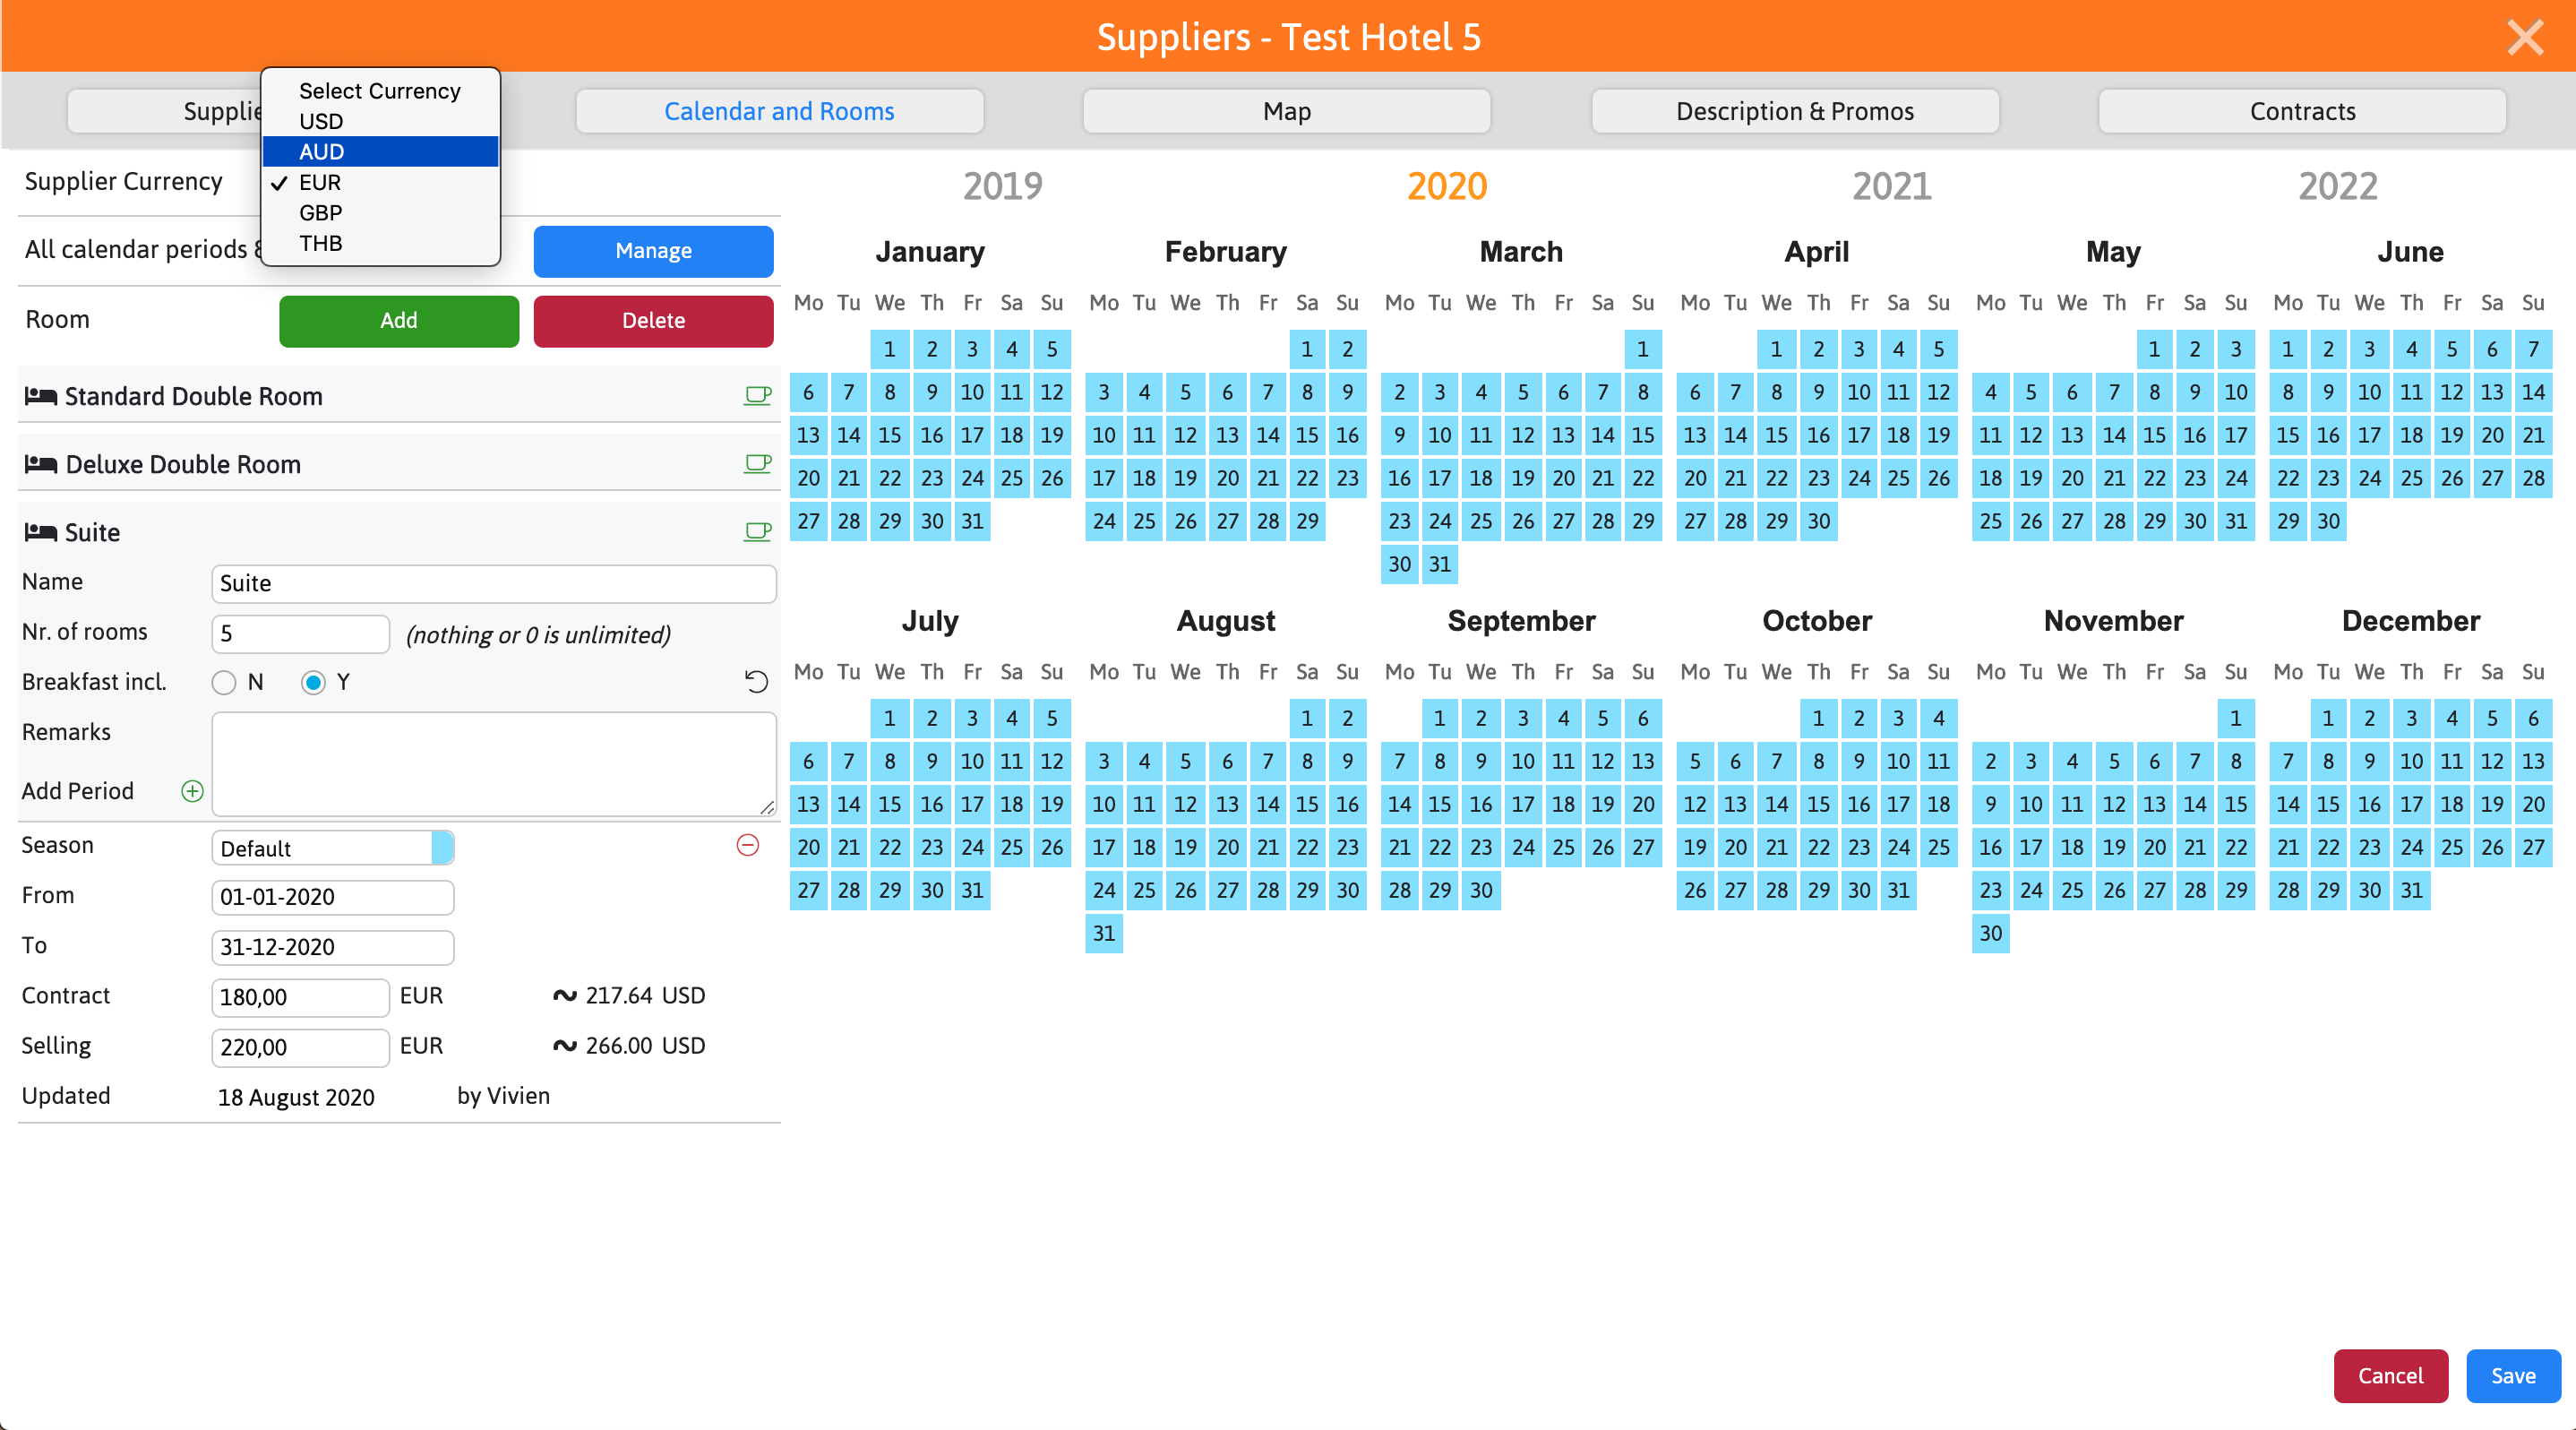This screenshot has height=1430, width=2576.
Task: Select November 30 in the calendar
Action: pos(1991,933)
